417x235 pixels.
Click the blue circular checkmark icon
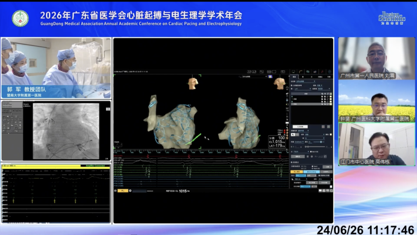[329, 72]
